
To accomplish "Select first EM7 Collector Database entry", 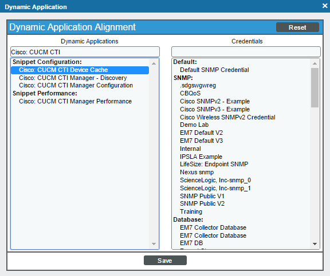I will point(213,228).
